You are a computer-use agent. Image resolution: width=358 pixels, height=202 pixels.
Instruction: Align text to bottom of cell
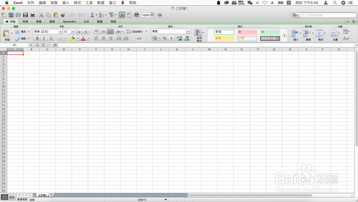(x=111, y=31)
